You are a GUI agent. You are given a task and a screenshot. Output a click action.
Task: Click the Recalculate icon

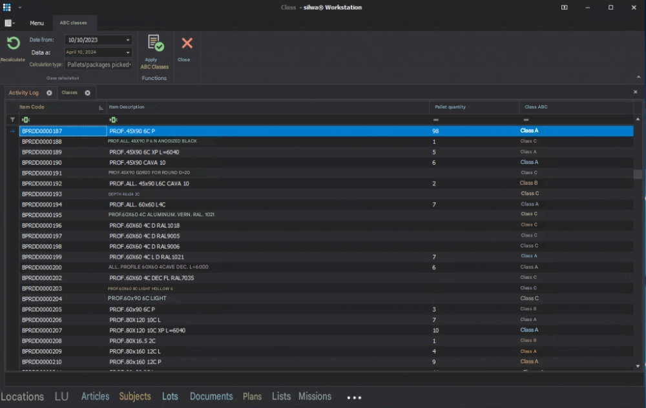13,43
